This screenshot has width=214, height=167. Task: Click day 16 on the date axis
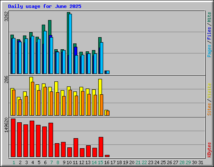(x=107, y=162)
